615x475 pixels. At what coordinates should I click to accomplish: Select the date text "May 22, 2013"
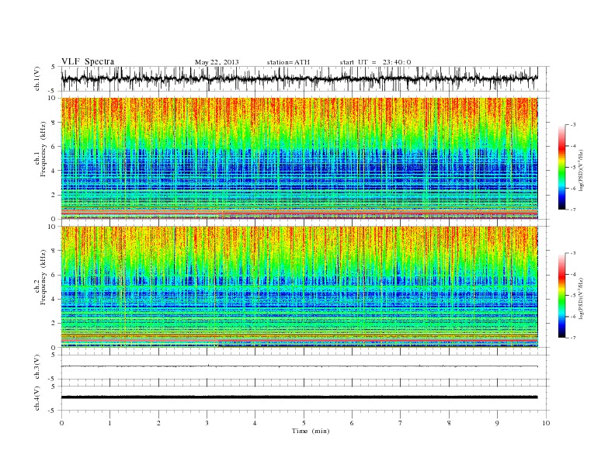tap(217, 62)
